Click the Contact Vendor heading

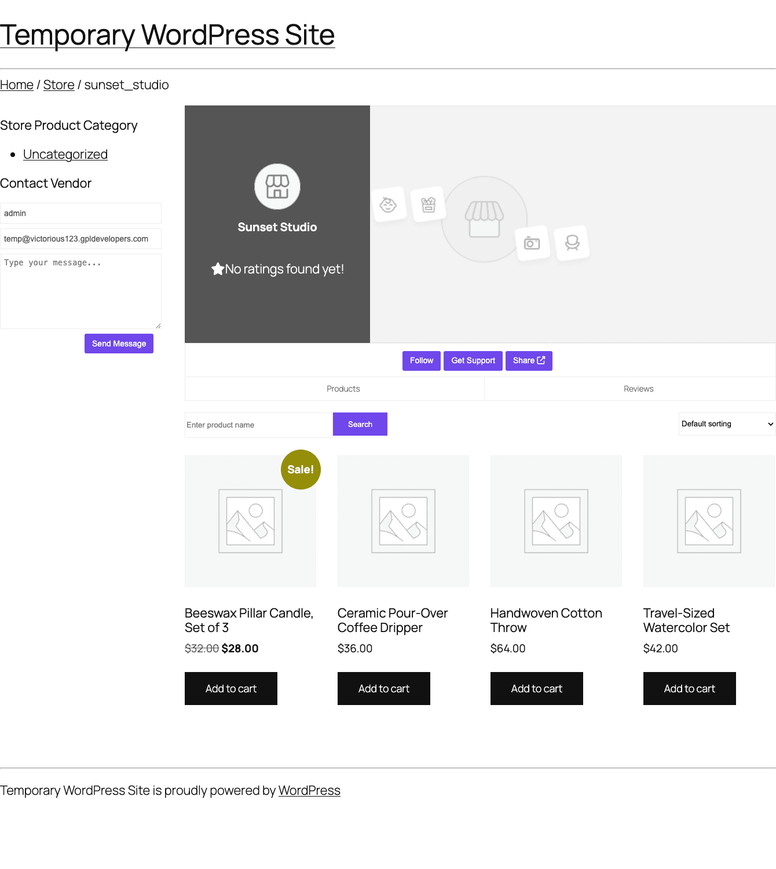pyautogui.click(x=46, y=183)
